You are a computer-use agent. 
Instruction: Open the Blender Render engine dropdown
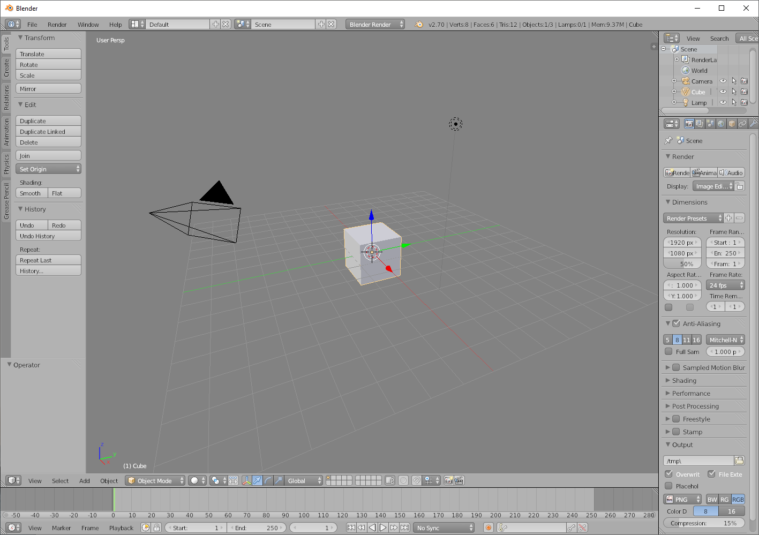(x=375, y=24)
